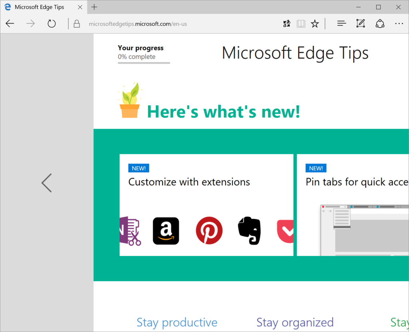The height and width of the screenshot is (332, 409).
Task: Toggle Reading view book icon
Action: point(301,24)
